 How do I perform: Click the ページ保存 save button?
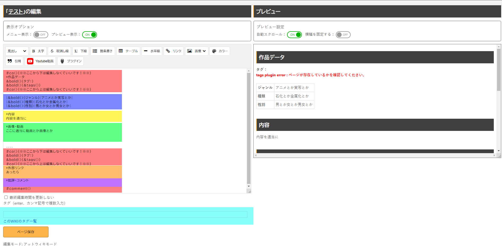coord(26,232)
